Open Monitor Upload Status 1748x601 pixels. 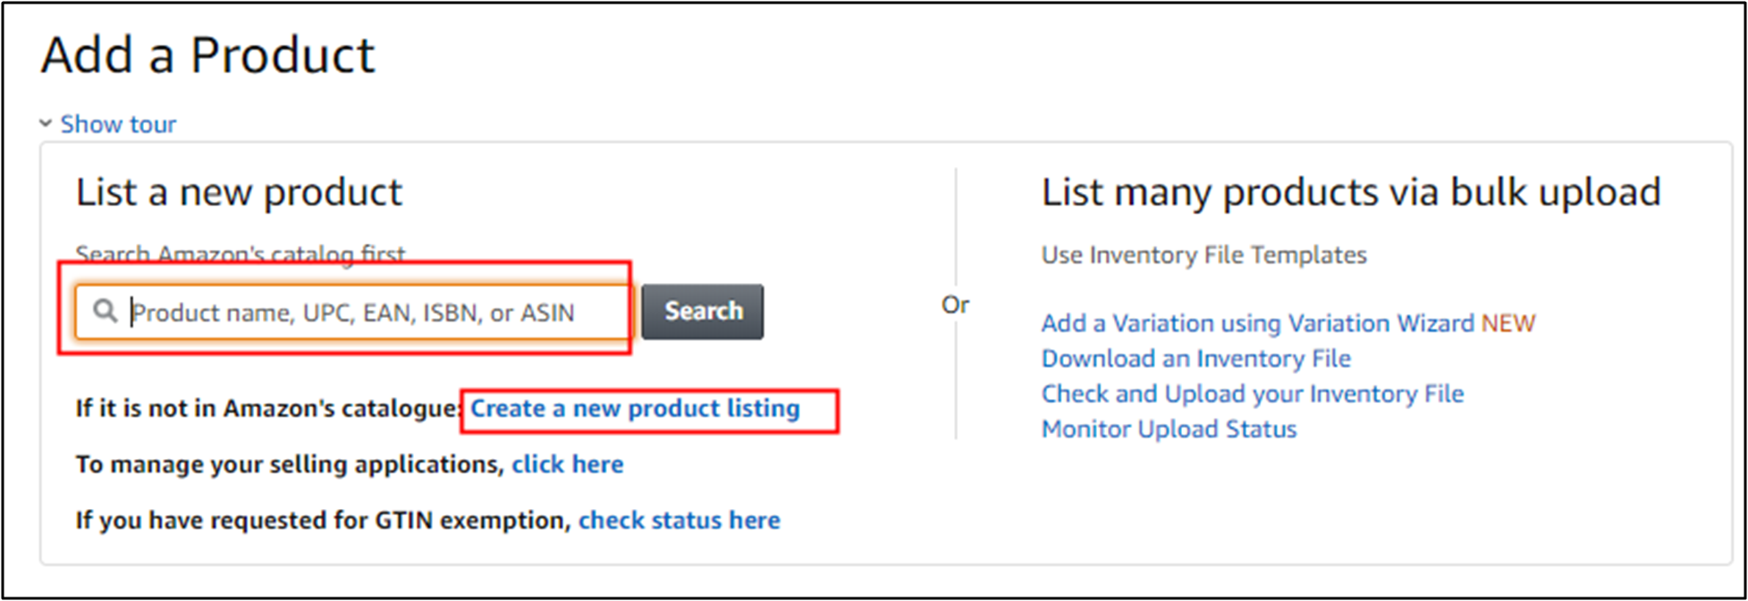tap(1169, 430)
